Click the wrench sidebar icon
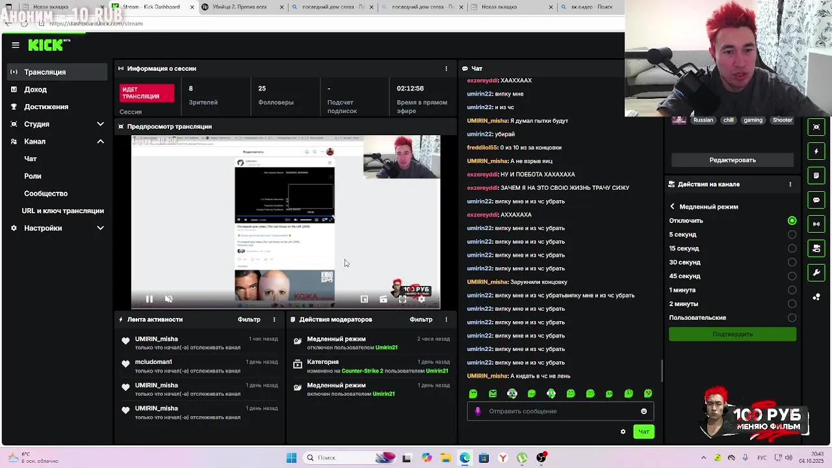 click(x=816, y=272)
